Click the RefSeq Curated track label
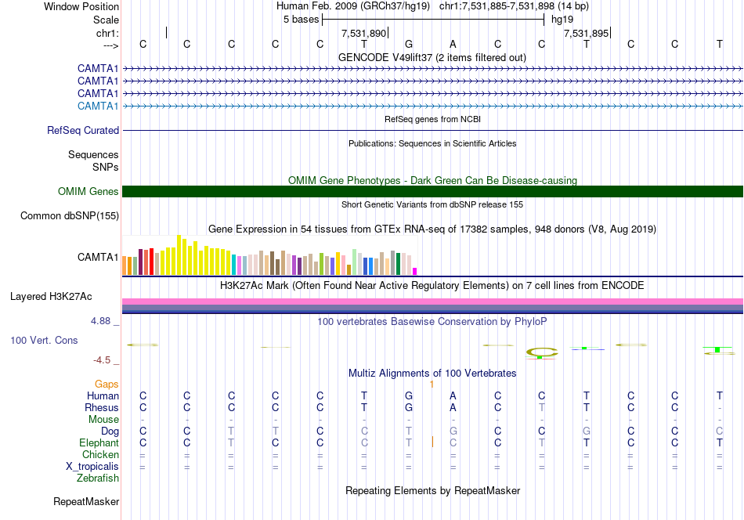The image size is (744, 520). click(x=82, y=130)
